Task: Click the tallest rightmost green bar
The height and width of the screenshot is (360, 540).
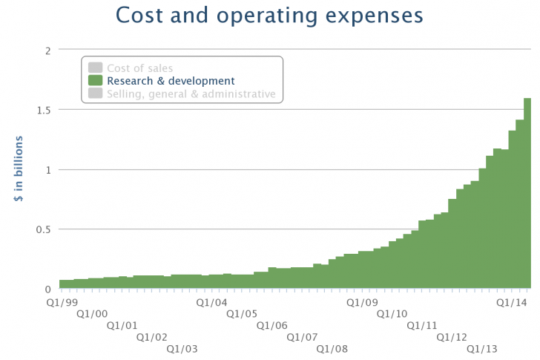Action: (x=527, y=193)
